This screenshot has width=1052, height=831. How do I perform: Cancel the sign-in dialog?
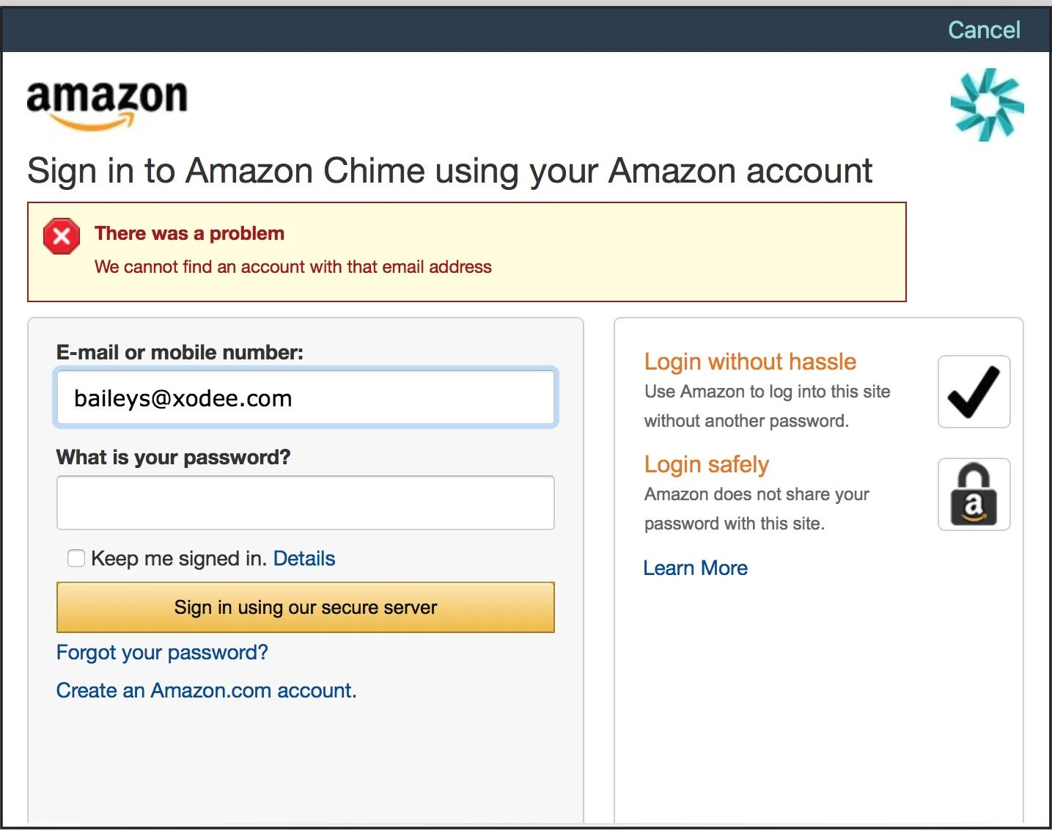coord(983,30)
